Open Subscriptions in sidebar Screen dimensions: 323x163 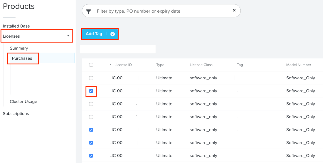click(16, 114)
